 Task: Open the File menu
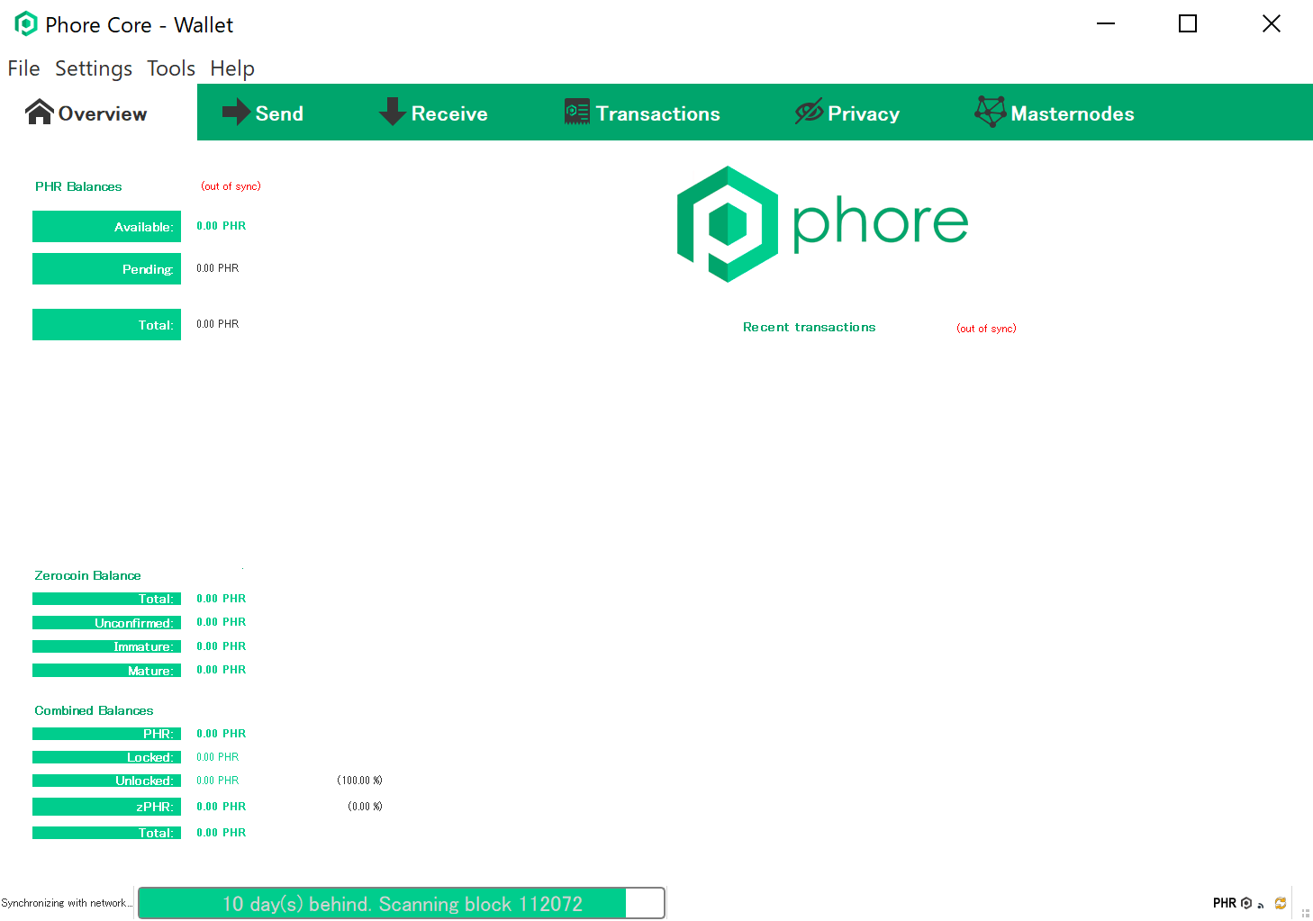point(23,68)
